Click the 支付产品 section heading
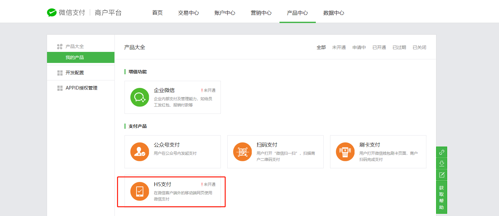499x216 pixels. (x=137, y=126)
